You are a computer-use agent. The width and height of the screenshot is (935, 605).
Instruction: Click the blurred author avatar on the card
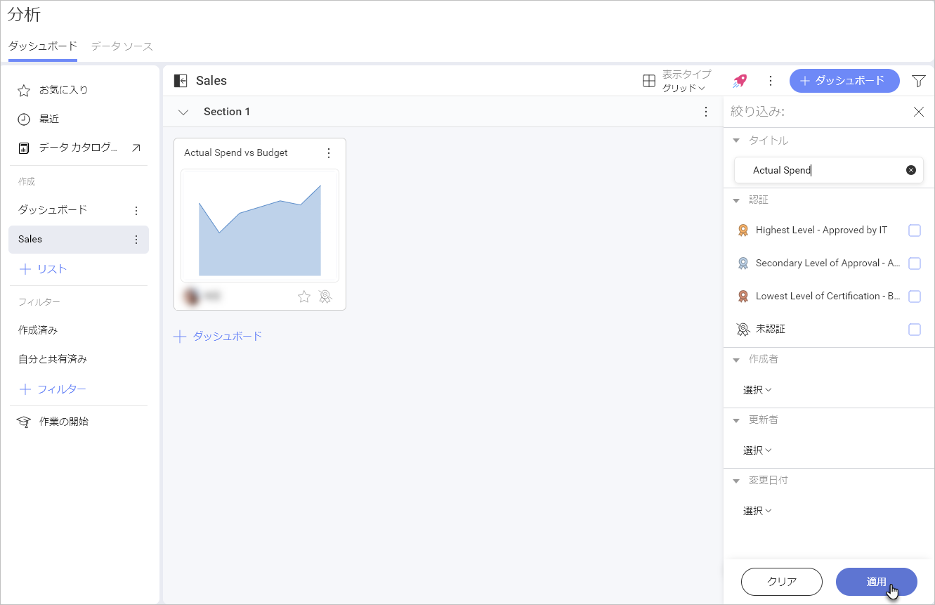(192, 297)
